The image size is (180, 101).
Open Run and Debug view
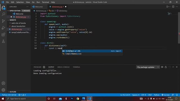[x=3, y=28]
